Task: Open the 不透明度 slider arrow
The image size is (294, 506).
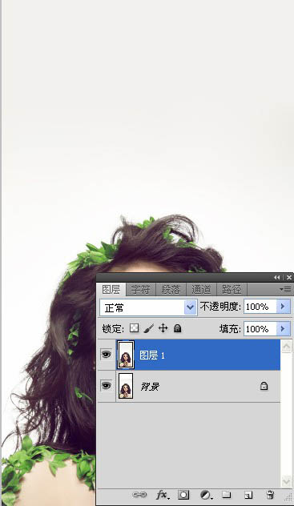Action: click(x=284, y=307)
